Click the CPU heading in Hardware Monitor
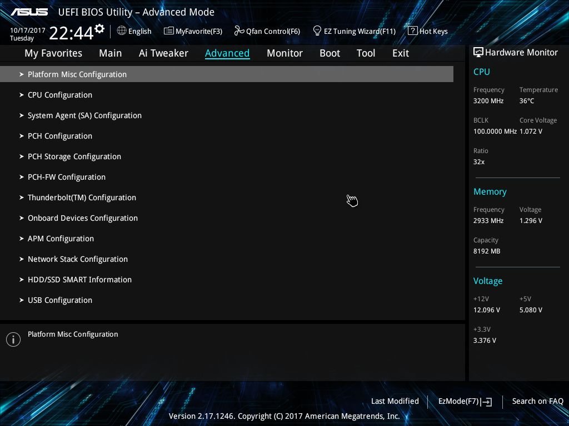This screenshot has height=426, width=569. point(482,72)
